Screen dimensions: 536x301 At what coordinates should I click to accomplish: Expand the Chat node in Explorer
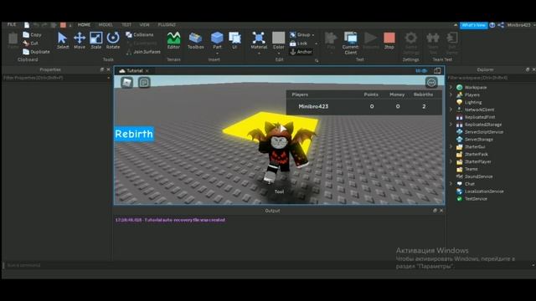tap(451, 184)
